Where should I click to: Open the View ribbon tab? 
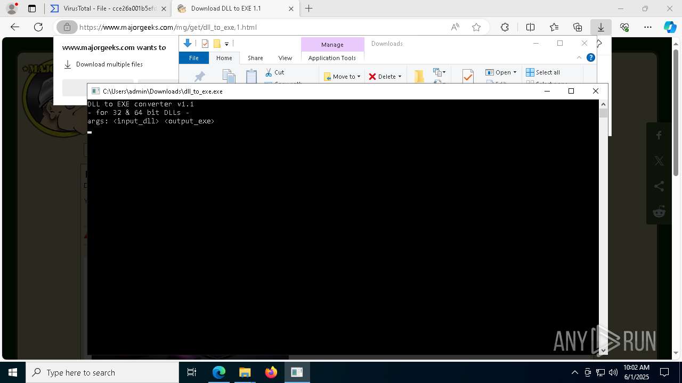[285, 58]
